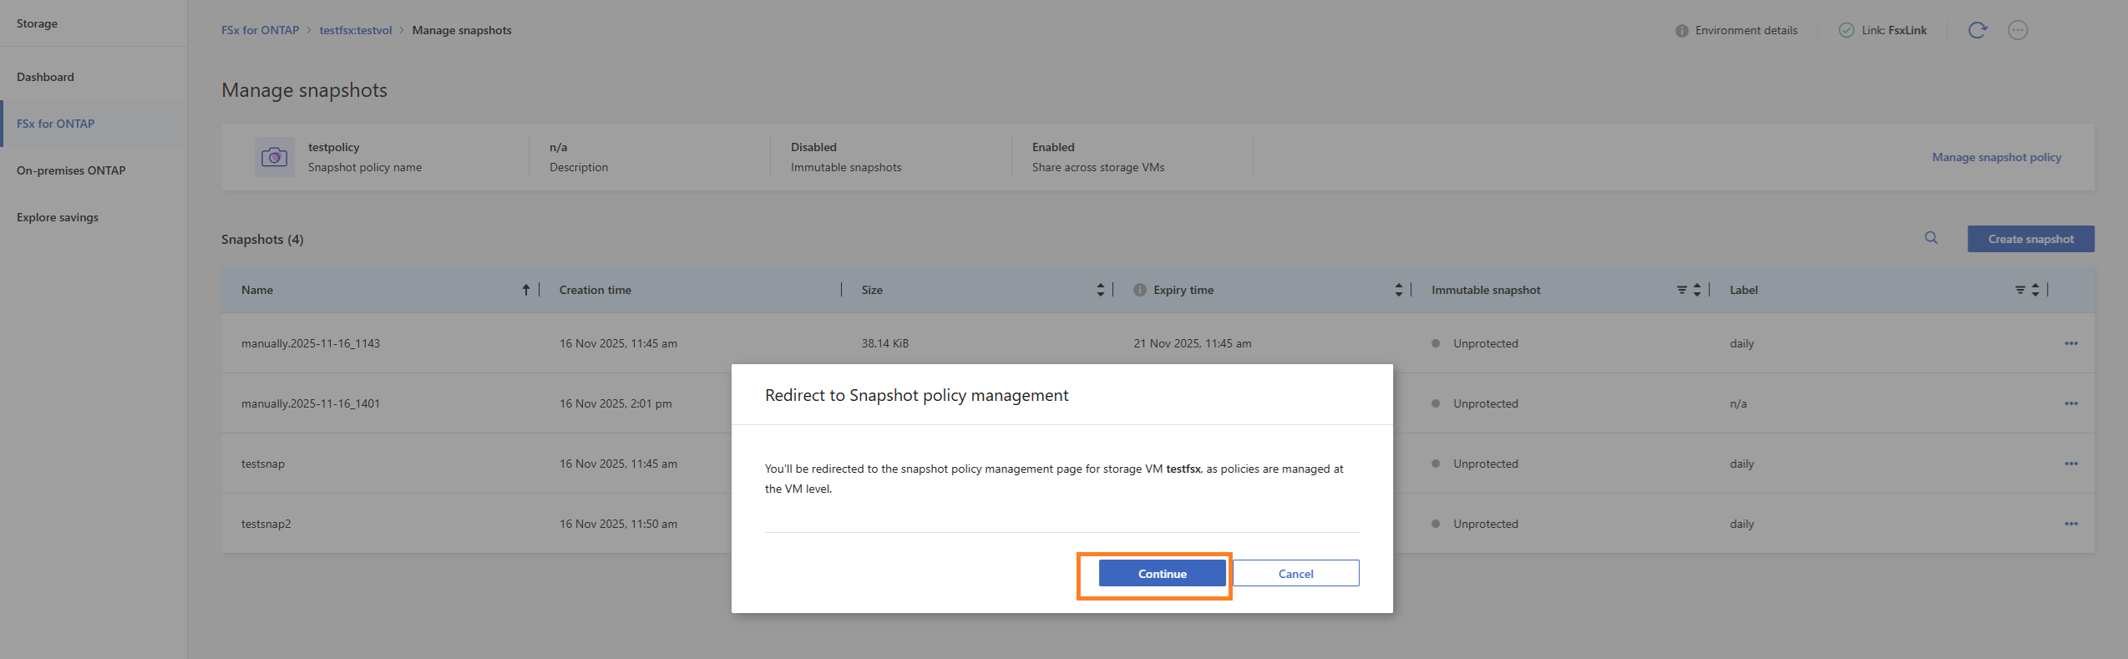
Task: Cancel the redirect dialog
Action: [1295, 574]
